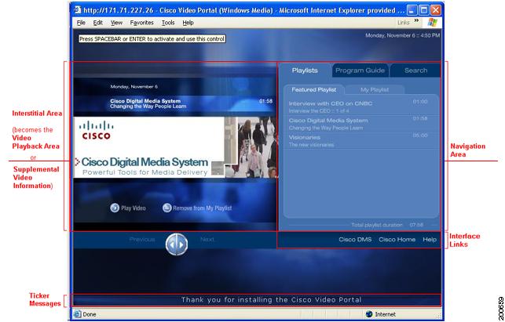The image size is (505, 322).
Task: Close the Internet Explorer window
Action: tap(436, 10)
